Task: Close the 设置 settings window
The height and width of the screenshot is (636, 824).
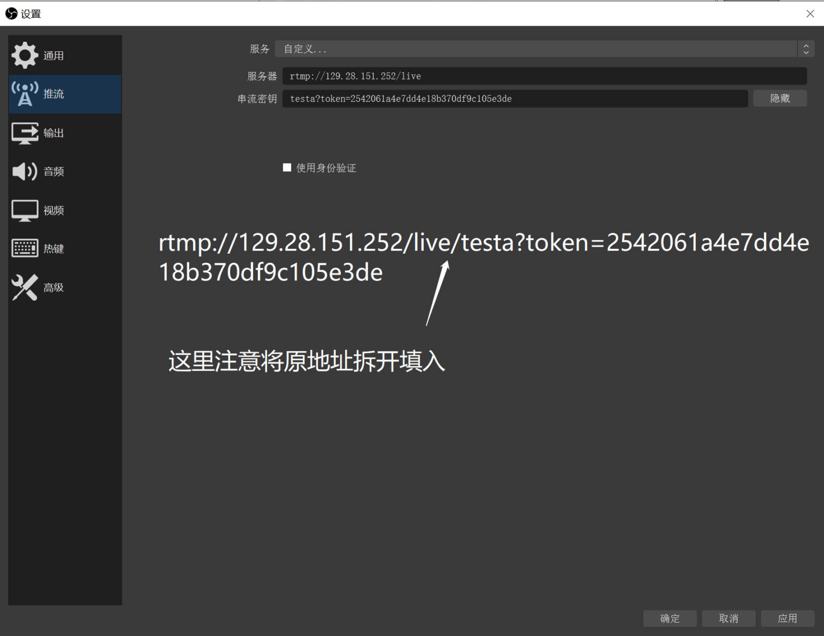Action: click(810, 13)
